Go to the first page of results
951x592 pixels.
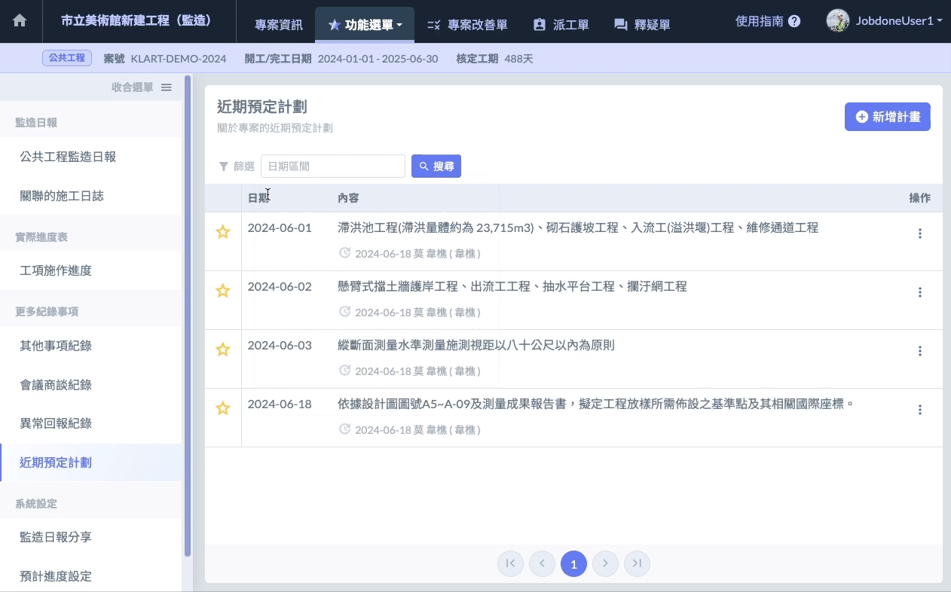pyautogui.click(x=510, y=563)
